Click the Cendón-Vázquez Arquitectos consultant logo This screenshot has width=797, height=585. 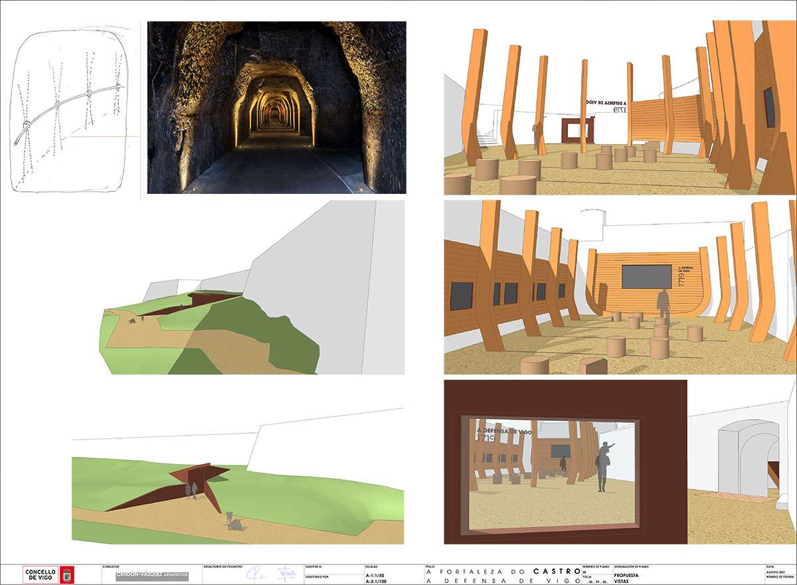pyautogui.click(x=151, y=574)
